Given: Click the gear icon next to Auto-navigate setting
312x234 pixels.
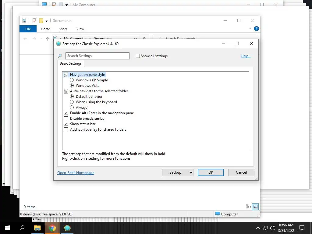Looking at the screenshot, I should [x=66, y=91].
